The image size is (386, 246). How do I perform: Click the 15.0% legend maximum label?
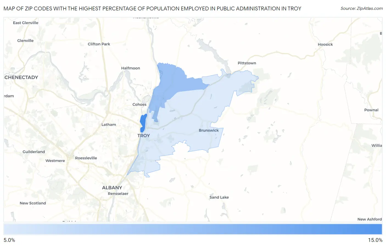(375, 240)
